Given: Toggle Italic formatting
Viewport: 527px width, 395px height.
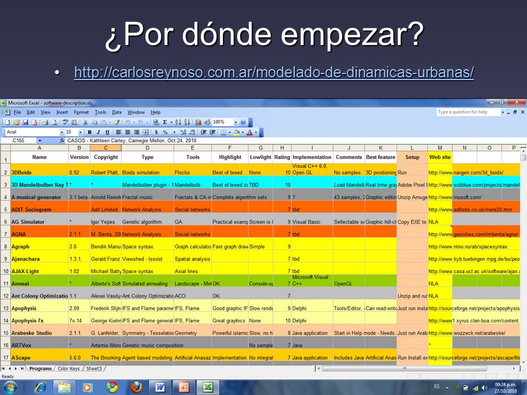Looking at the screenshot, I should pyautogui.click(x=98, y=132).
